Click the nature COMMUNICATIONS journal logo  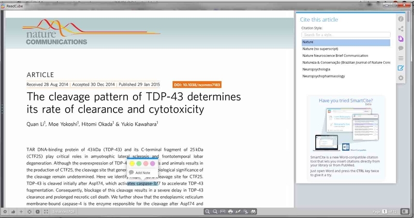pyautogui.click(x=91, y=32)
